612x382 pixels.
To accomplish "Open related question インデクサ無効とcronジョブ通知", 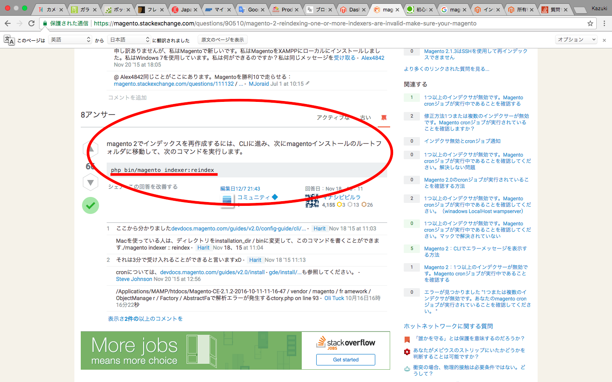I will pyautogui.click(x=462, y=141).
